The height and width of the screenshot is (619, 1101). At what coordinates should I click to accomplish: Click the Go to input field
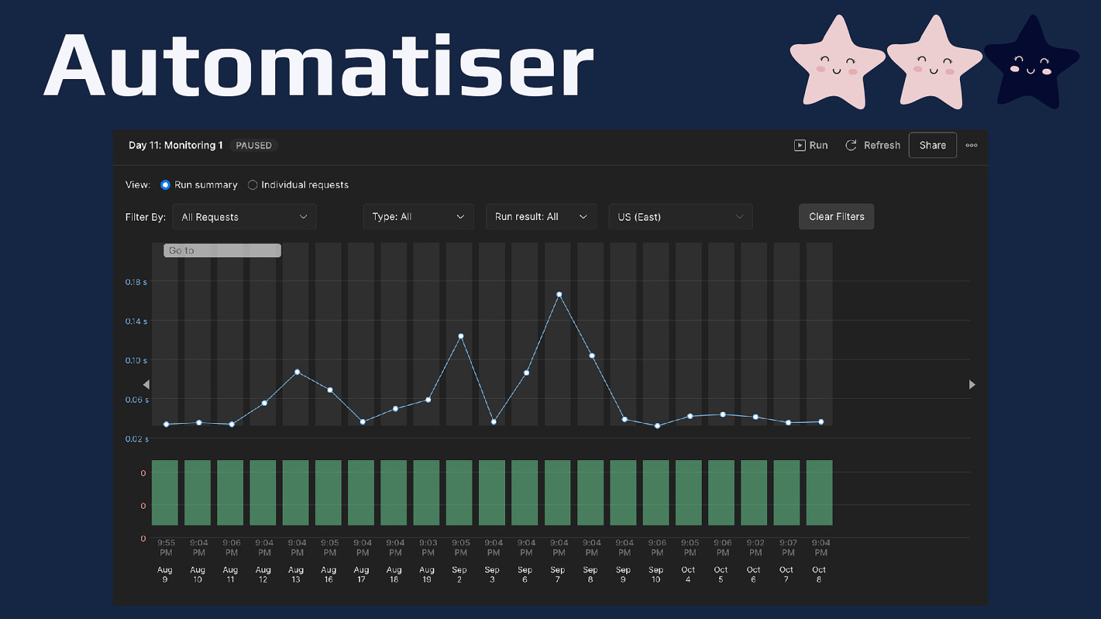pyautogui.click(x=222, y=250)
